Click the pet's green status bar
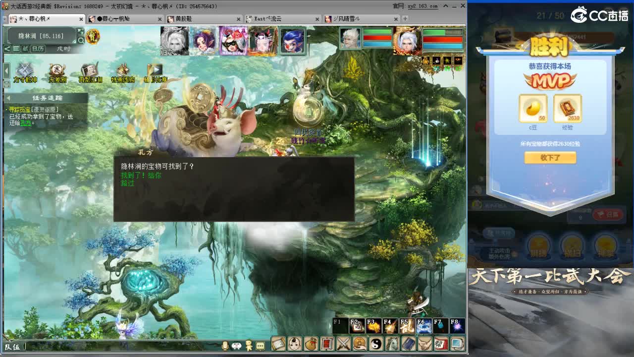The image size is (634, 357). (377, 32)
